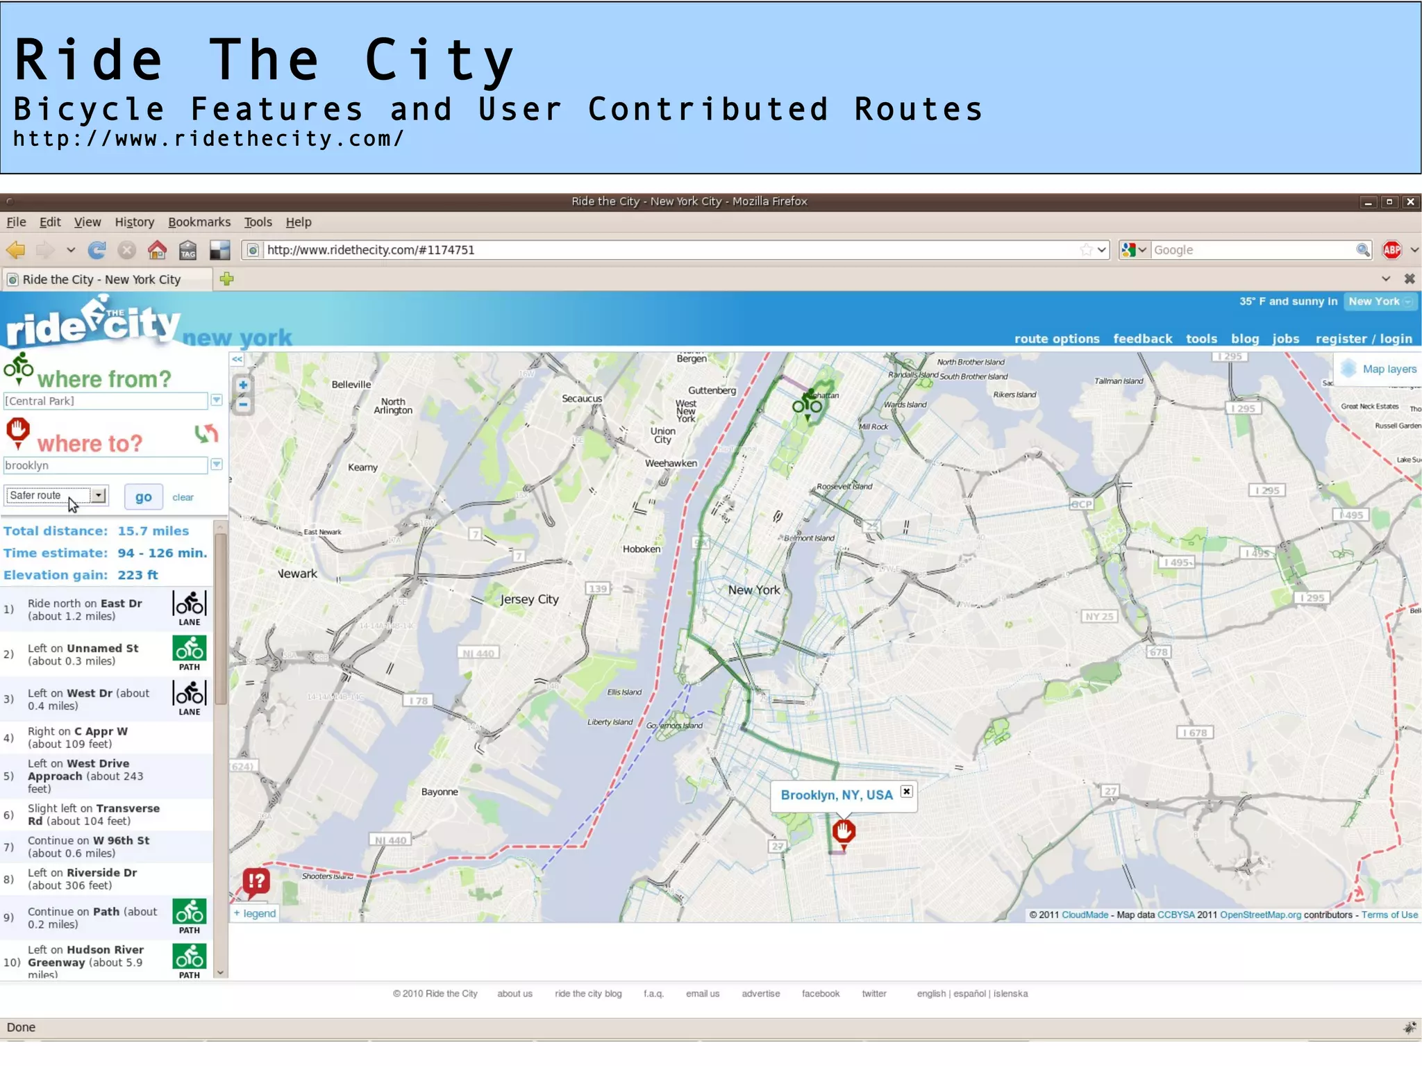Expand the map legend
The image size is (1422, 1066).
pyautogui.click(x=255, y=914)
